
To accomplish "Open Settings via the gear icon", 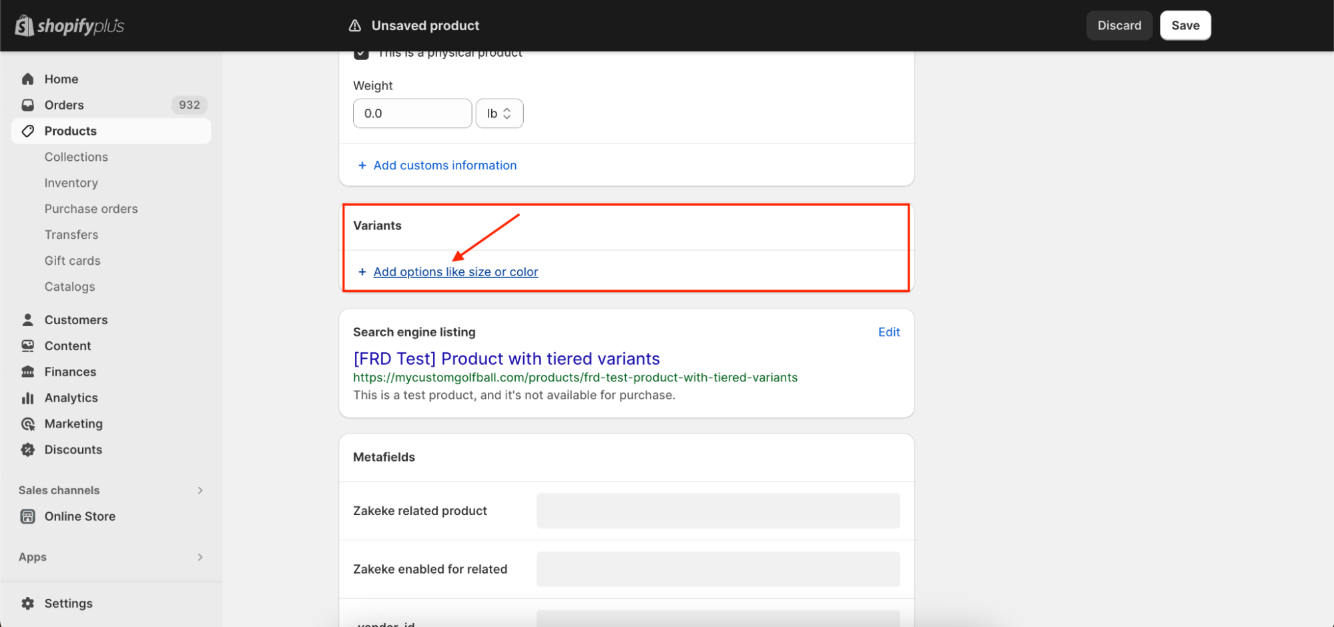I will pyautogui.click(x=27, y=603).
